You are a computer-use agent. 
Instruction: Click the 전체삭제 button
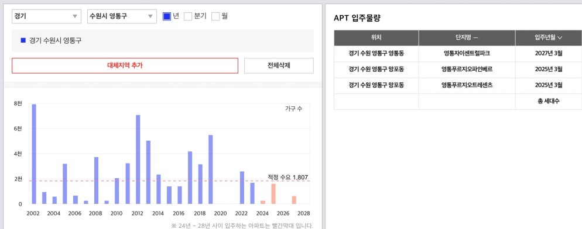[279, 65]
